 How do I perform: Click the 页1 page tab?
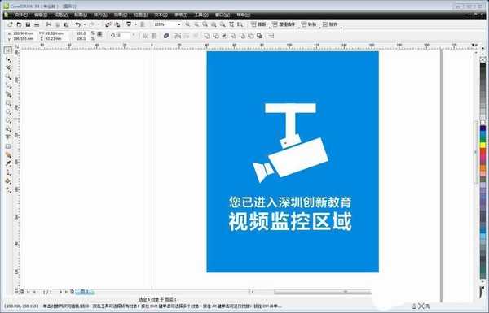point(85,292)
